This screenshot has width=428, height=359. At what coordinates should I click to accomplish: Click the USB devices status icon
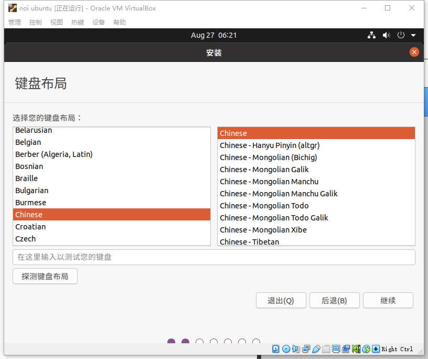[x=316, y=349]
